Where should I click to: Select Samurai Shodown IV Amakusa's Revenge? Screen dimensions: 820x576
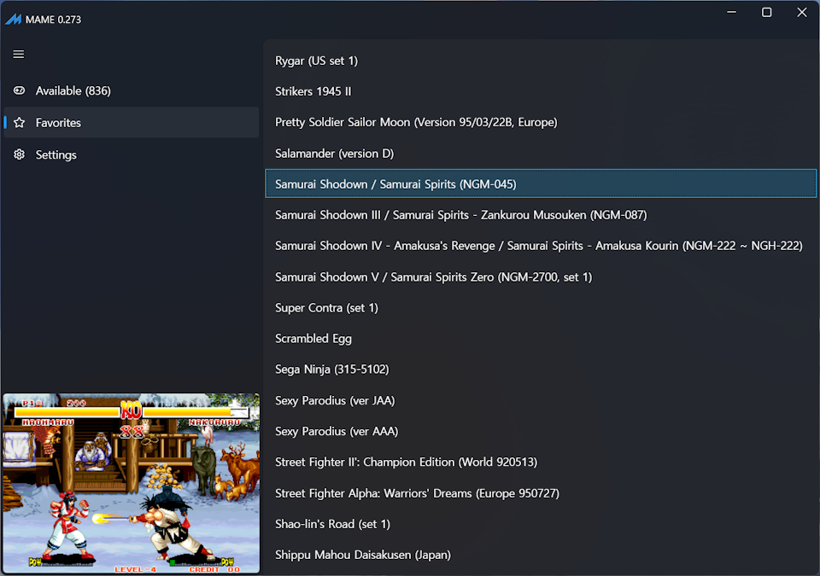point(541,246)
